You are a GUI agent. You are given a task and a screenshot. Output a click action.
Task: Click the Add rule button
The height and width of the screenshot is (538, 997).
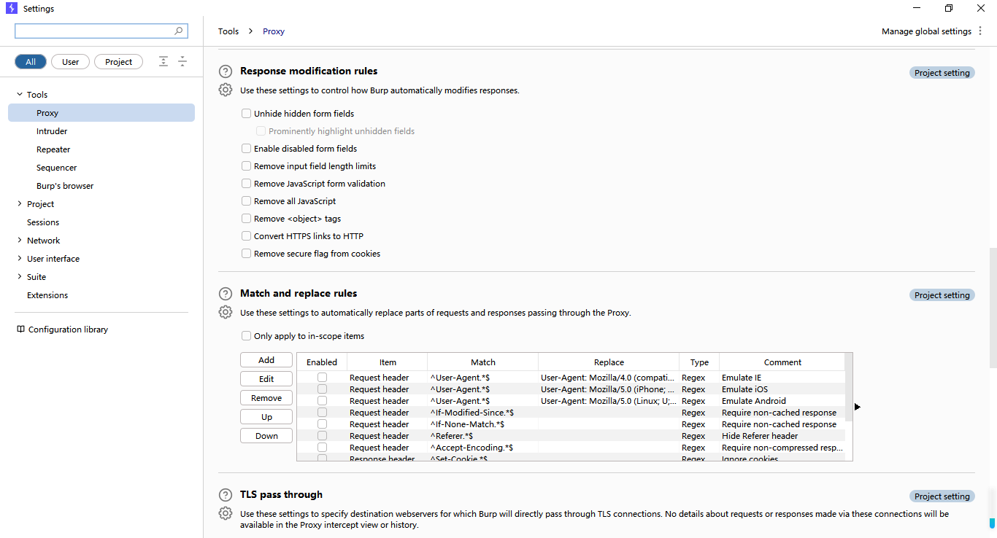(x=266, y=360)
